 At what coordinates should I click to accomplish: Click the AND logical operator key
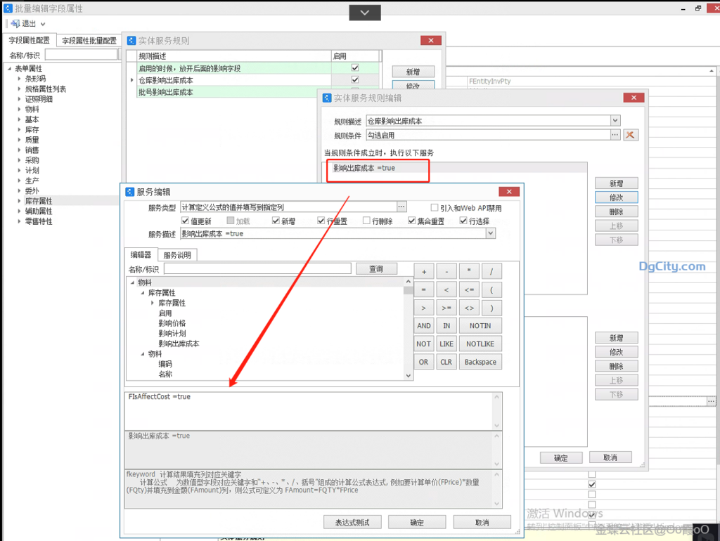[423, 326]
